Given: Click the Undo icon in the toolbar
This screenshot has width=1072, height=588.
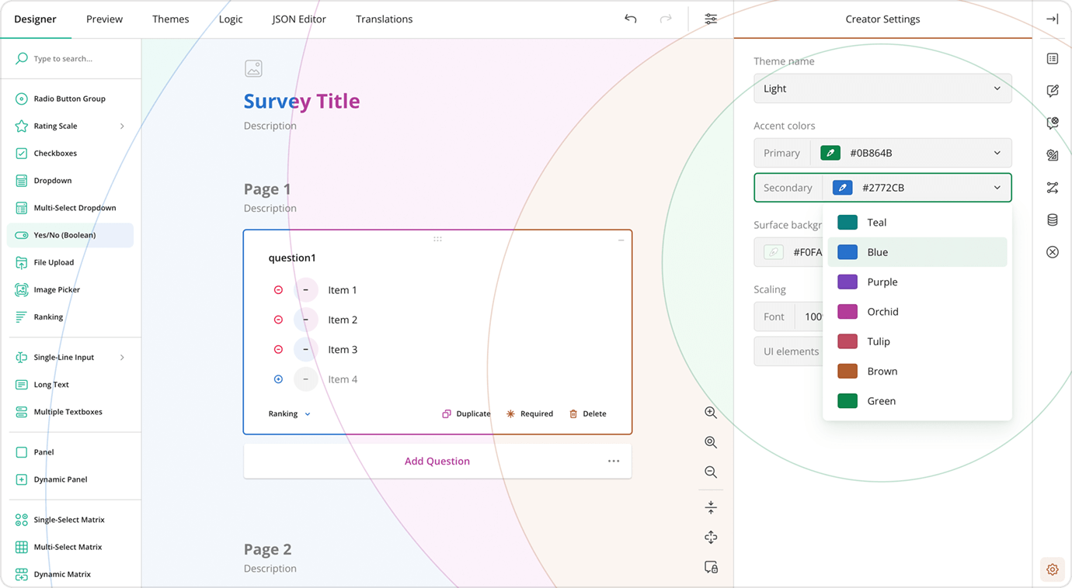Looking at the screenshot, I should click(630, 18).
